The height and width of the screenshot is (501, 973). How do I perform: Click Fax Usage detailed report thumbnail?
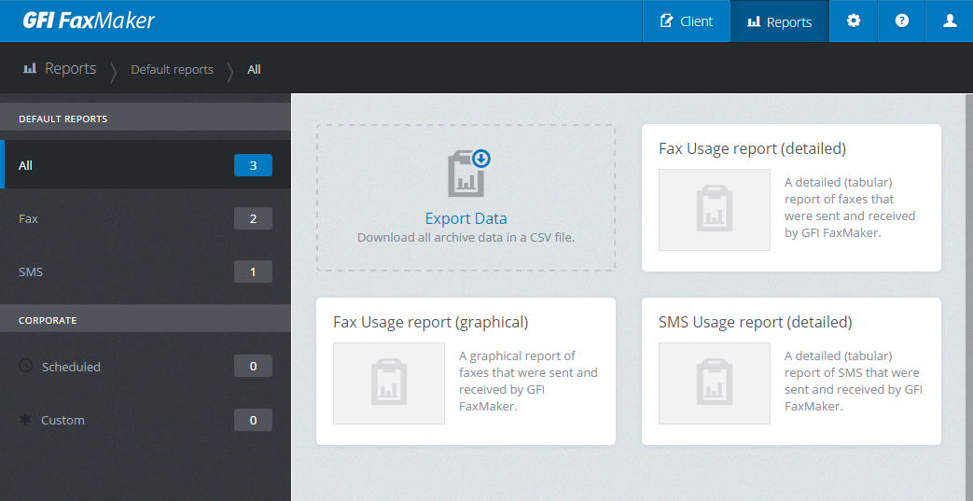[715, 210]
